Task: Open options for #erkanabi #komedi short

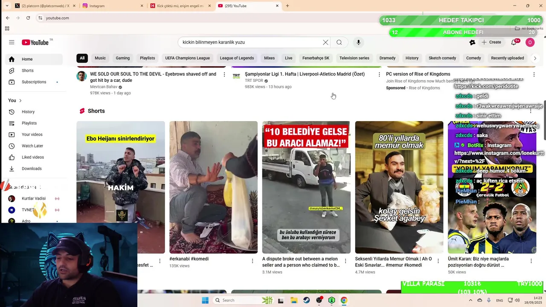Action: click(253, 261)
